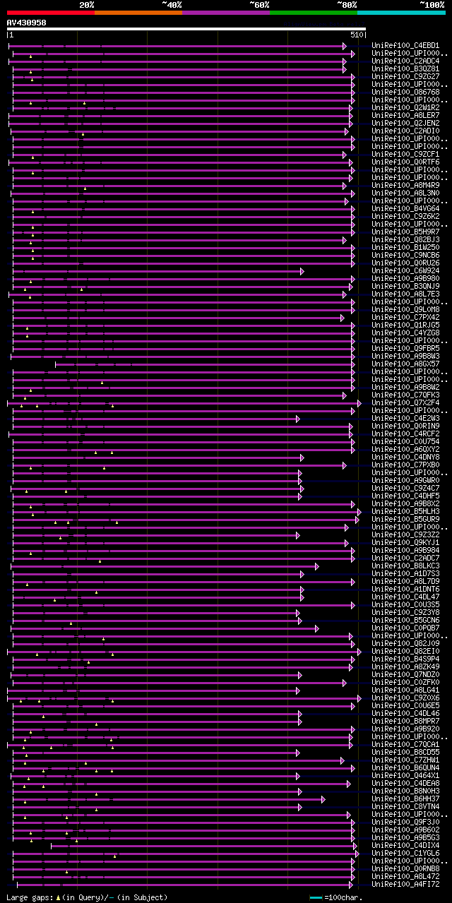Select the UniRef100_C4YZG8 label

click(x=405, y=333)
